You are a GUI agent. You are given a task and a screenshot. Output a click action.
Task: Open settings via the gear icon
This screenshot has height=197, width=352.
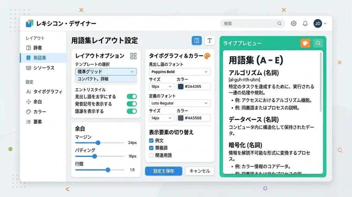[x=294, y=23]
